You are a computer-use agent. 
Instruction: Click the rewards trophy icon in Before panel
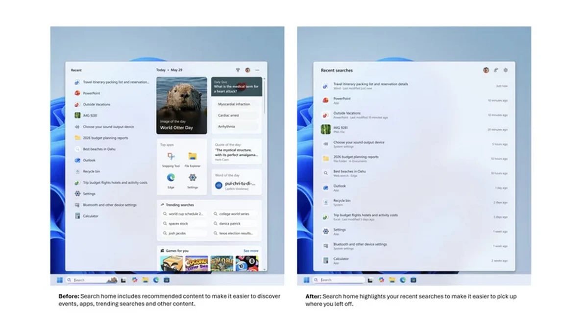(x=238, y=70)
